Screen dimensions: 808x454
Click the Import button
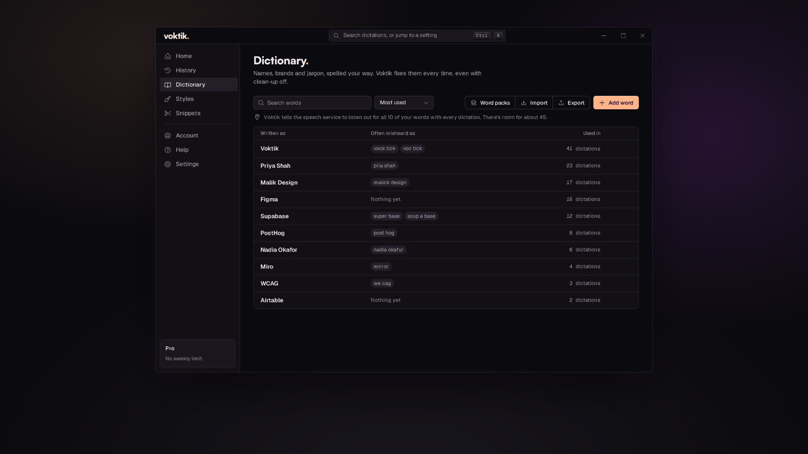(534, 103)
